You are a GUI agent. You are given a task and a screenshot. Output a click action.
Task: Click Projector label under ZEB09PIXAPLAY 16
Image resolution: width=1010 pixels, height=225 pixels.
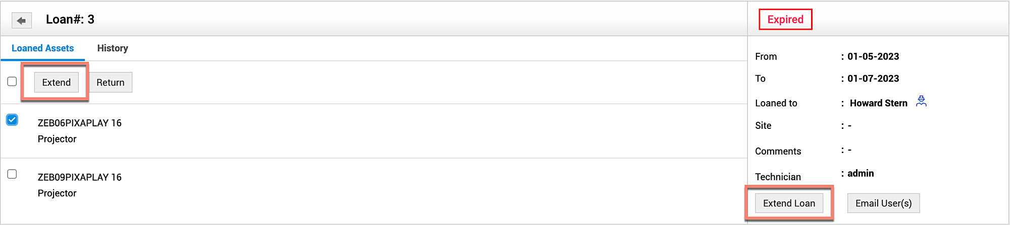click(57, 193)
